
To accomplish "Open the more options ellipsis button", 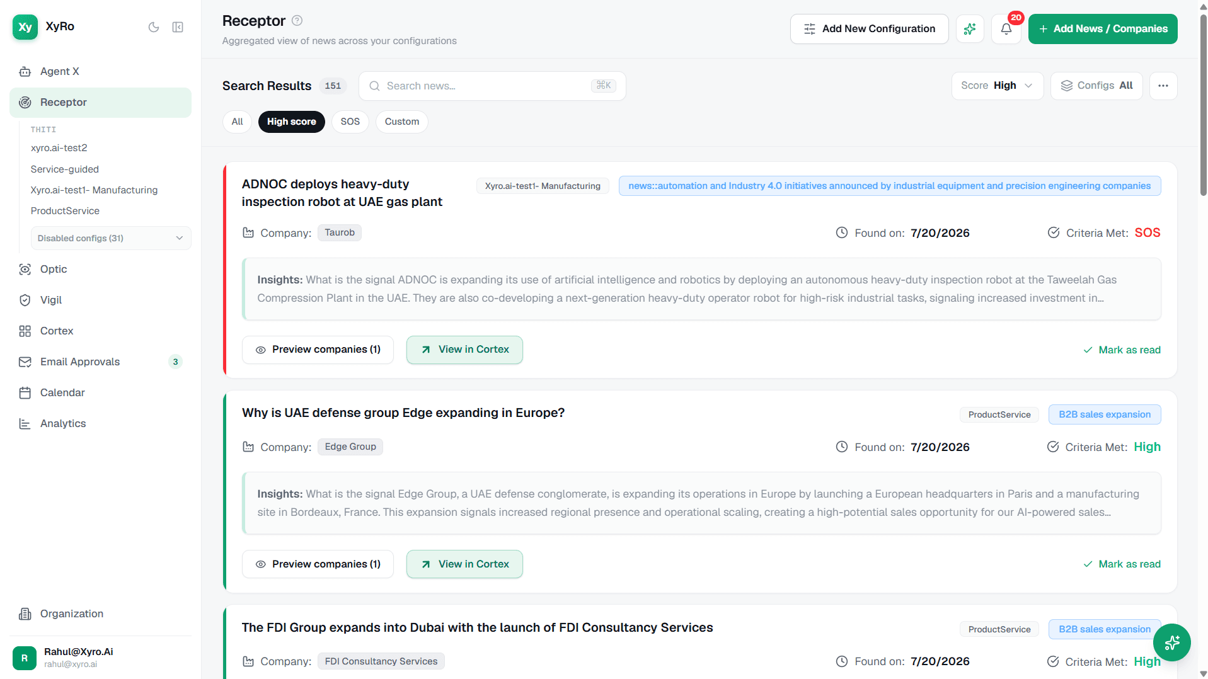I will coord(1163,86).
